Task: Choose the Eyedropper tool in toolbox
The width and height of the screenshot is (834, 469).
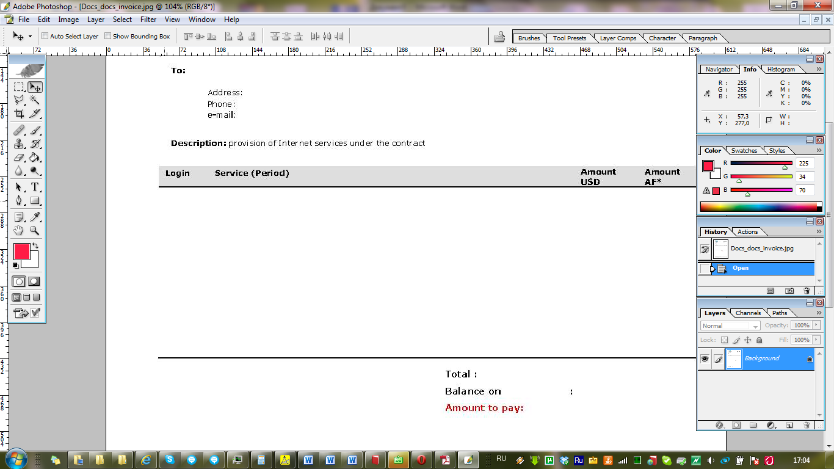Action: [35, 217]
